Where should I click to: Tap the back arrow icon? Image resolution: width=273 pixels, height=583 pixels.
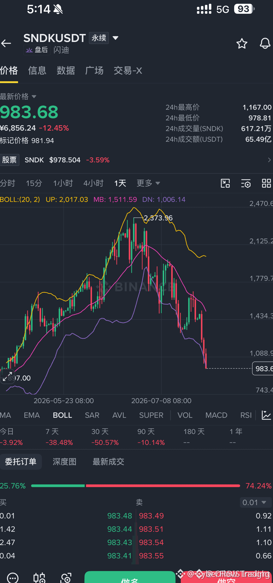pyautogui.click(x=6, y=44)
